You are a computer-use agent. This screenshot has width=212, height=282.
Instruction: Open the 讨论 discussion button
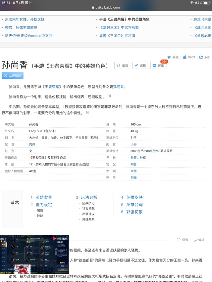tap(158, 65)
